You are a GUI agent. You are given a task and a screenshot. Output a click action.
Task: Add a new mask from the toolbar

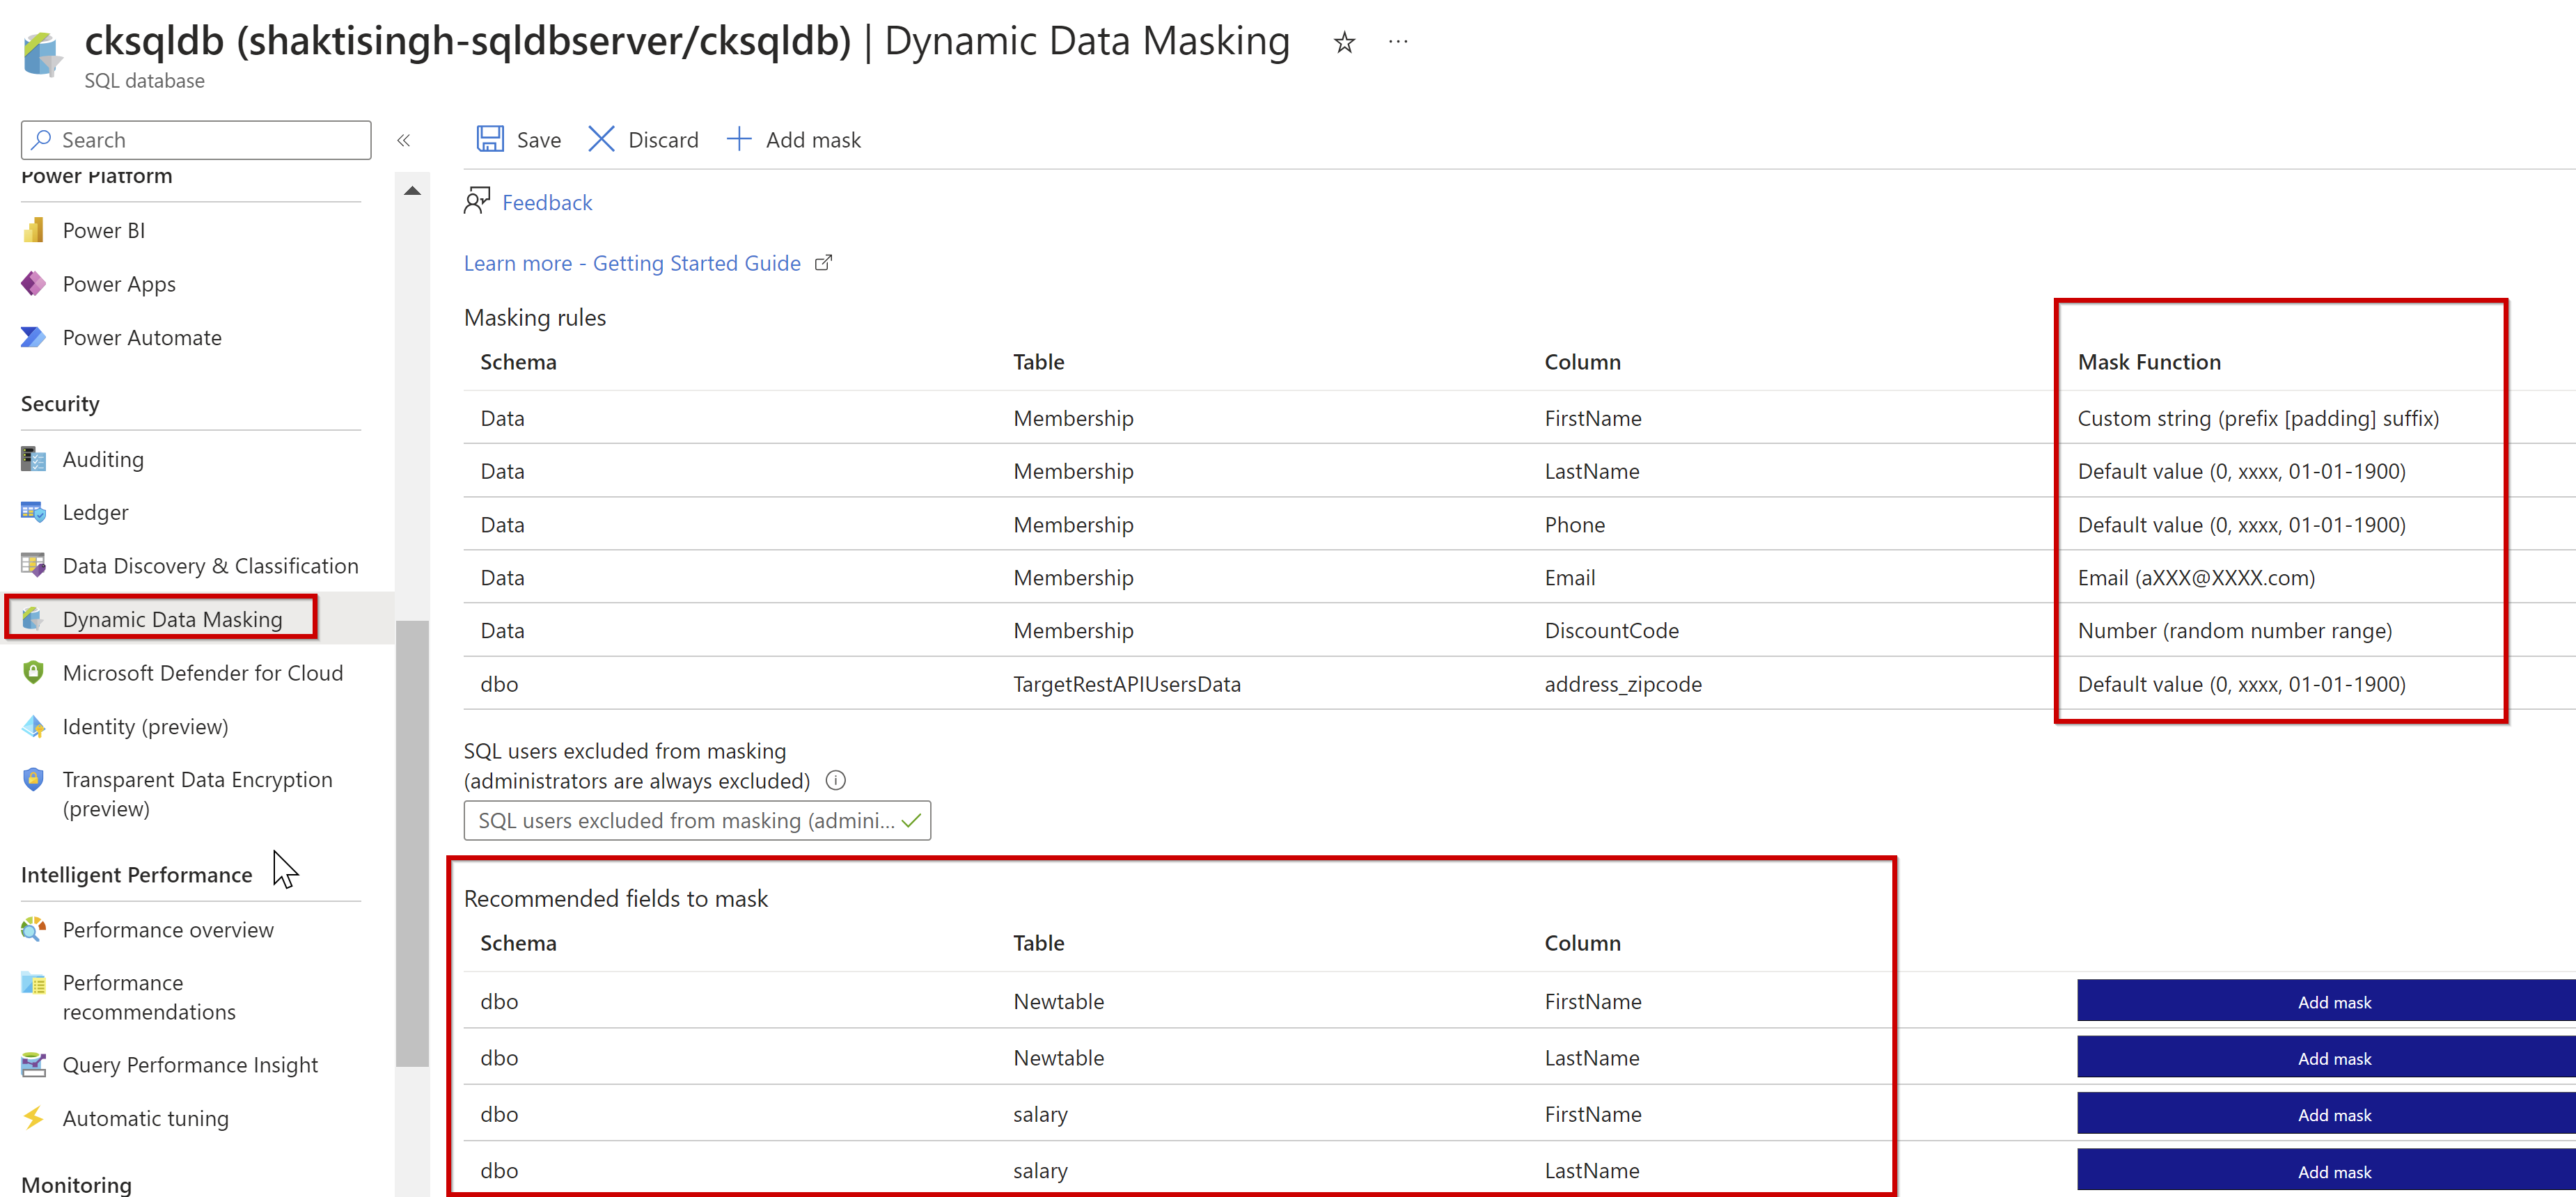pyautogui.click(x=793, y=139)
